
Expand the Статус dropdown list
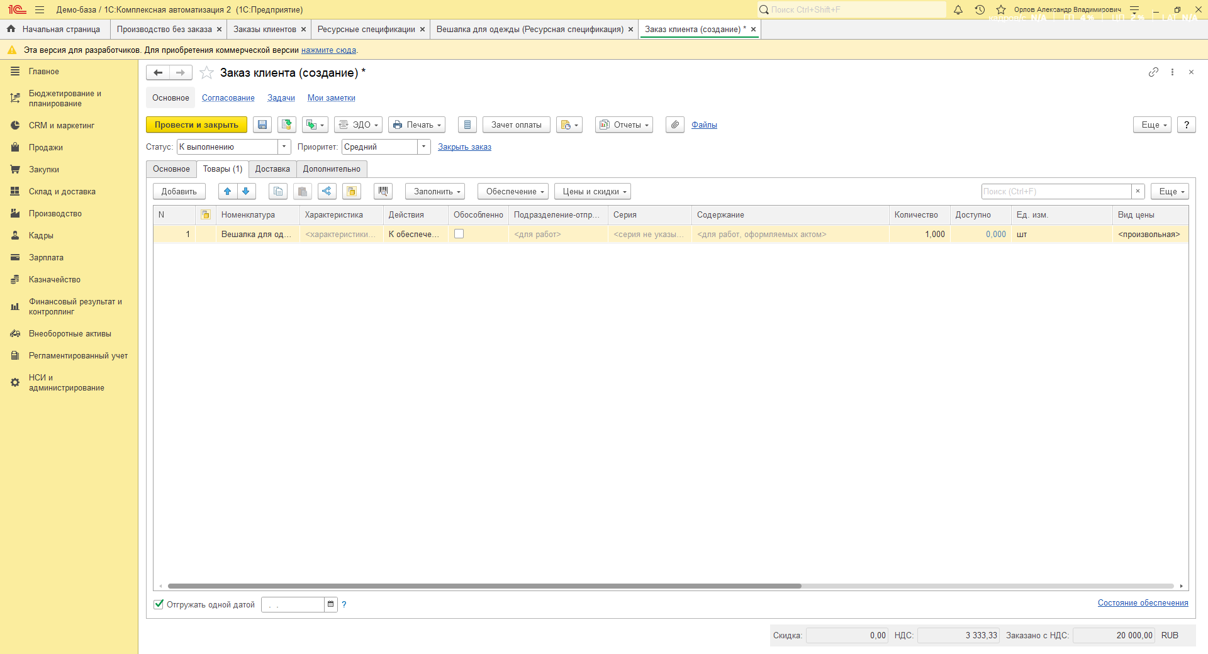[284, 147]
